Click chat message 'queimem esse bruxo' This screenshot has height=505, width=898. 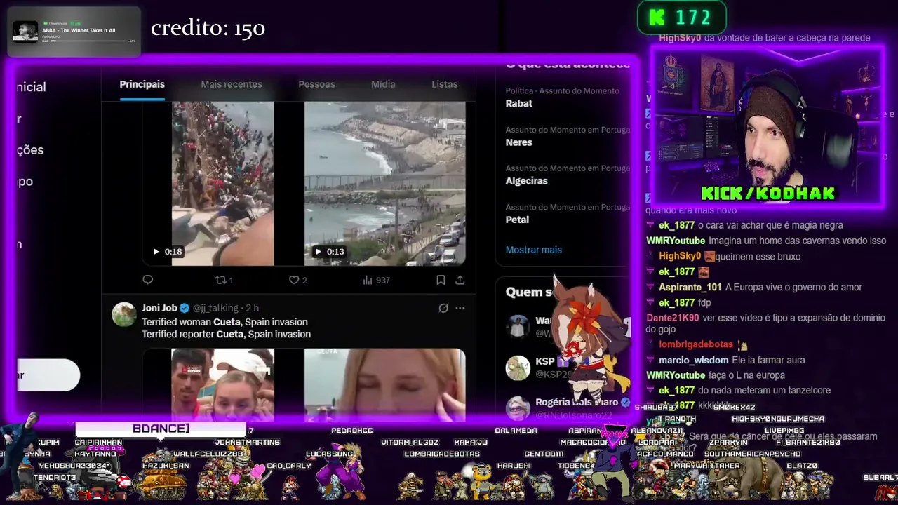click(x=758, y=257)
